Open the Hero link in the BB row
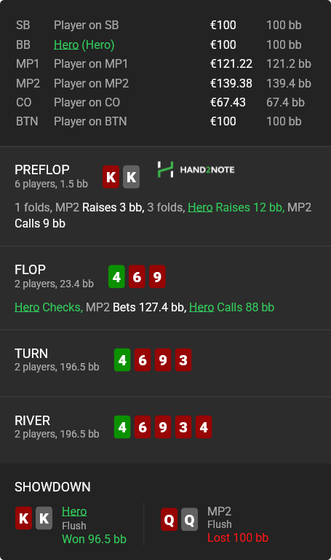Viewport: 331px width, 560px height. pyautogui.click(x=66, y=44)
